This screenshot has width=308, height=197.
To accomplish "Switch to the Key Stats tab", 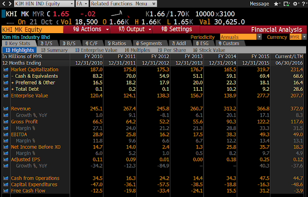I will [19, 43].
